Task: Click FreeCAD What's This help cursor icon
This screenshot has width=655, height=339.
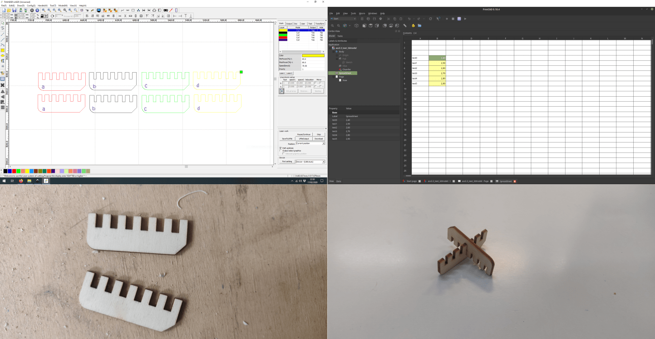Action: [x=438, y=19]
